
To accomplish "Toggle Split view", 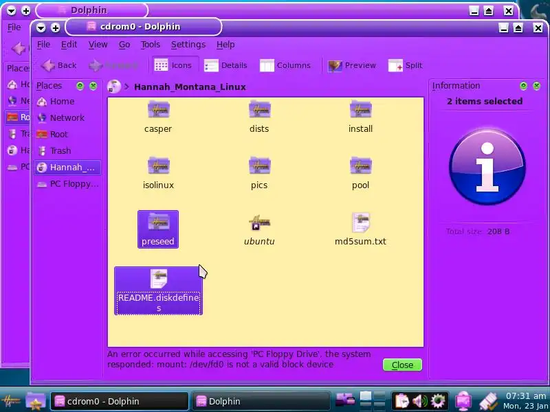I will click(406, 65).
